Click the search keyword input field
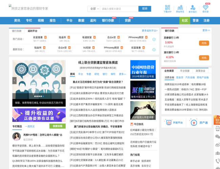This screenshot has width=220, height=169. pos(119,9)
